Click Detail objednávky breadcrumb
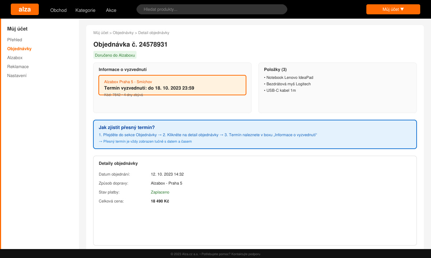The image size is (431, 258). click(x=154, y=33)
